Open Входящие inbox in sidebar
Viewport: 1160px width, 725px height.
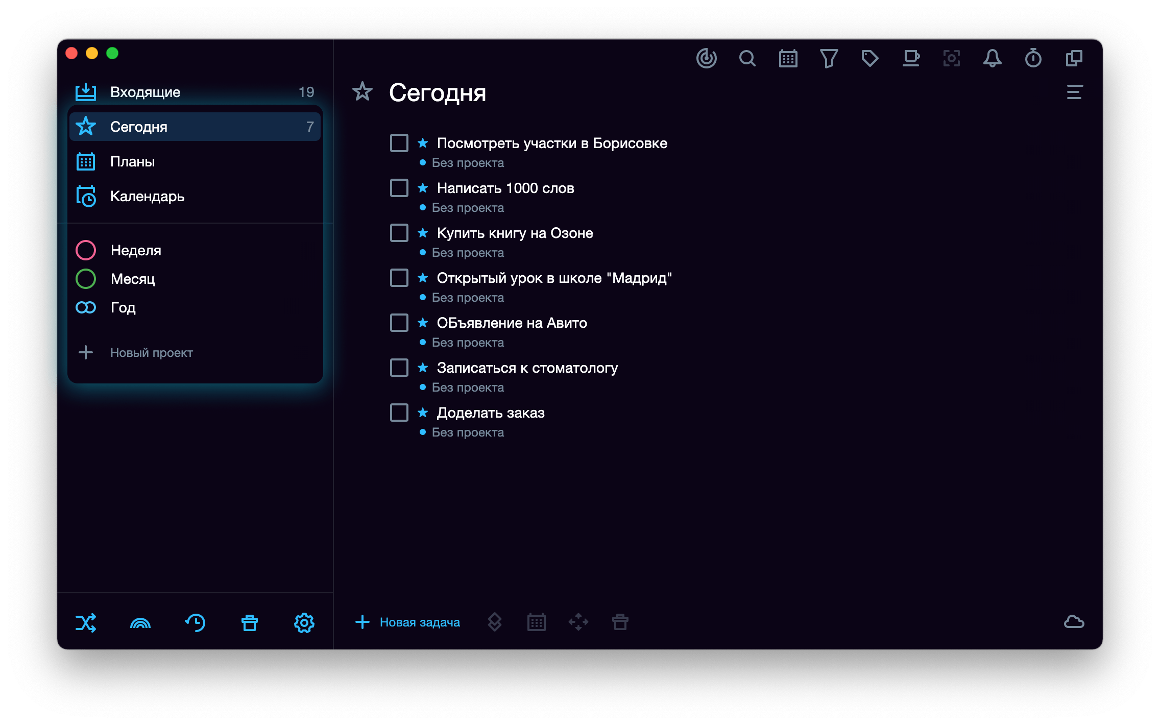coord(195,92)
